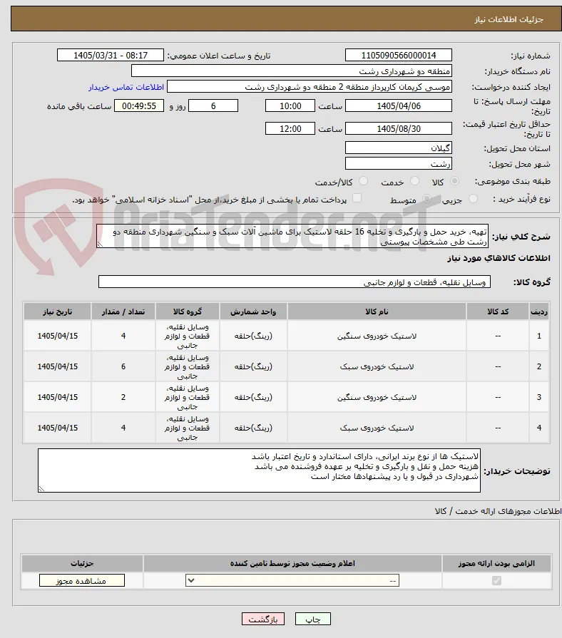Select the جزیی purchase type radio
Screen dimensions: 562x638
click(x=473, y=199)
